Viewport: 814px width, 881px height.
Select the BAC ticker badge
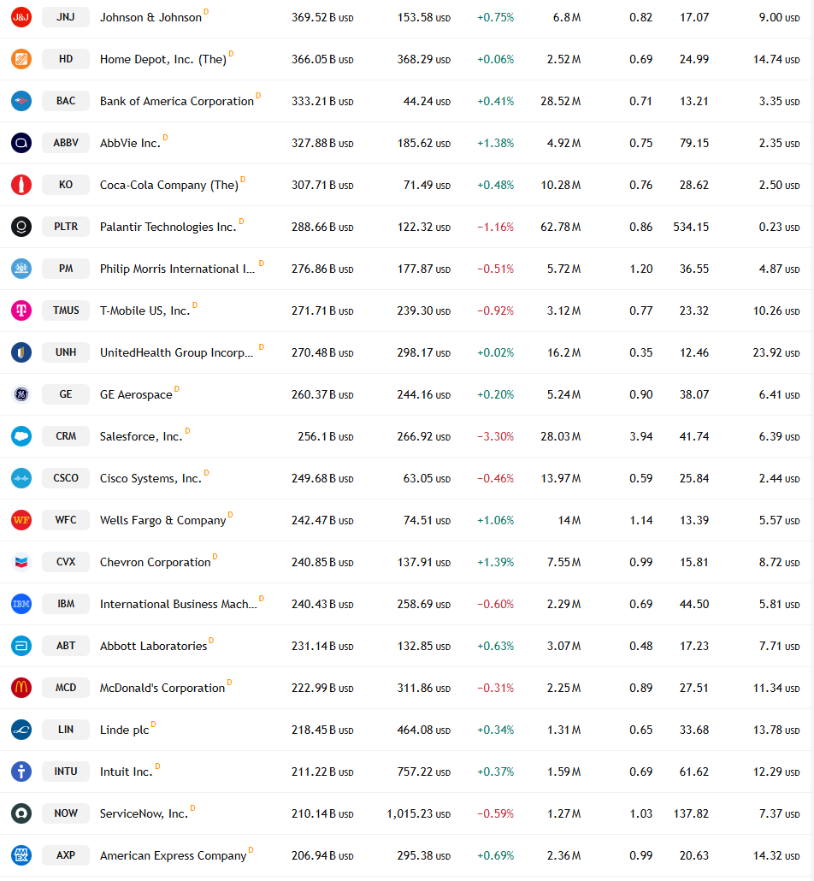coord(66,101)
